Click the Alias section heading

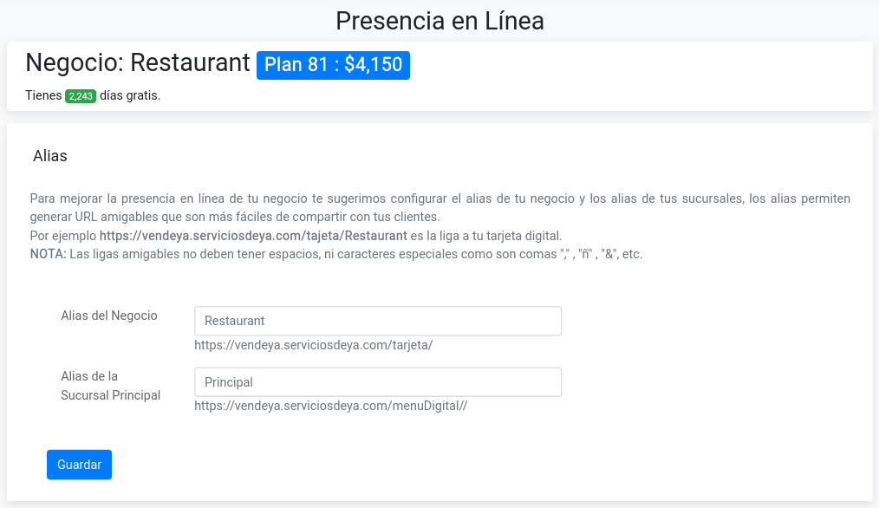pyautogui.click(x=50, y=156)
